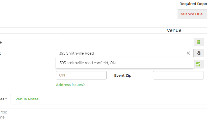The height and width of the screenshot is (121, 207).
Task: Click the red Balance Due label
Action: click(x=191, y=14)
